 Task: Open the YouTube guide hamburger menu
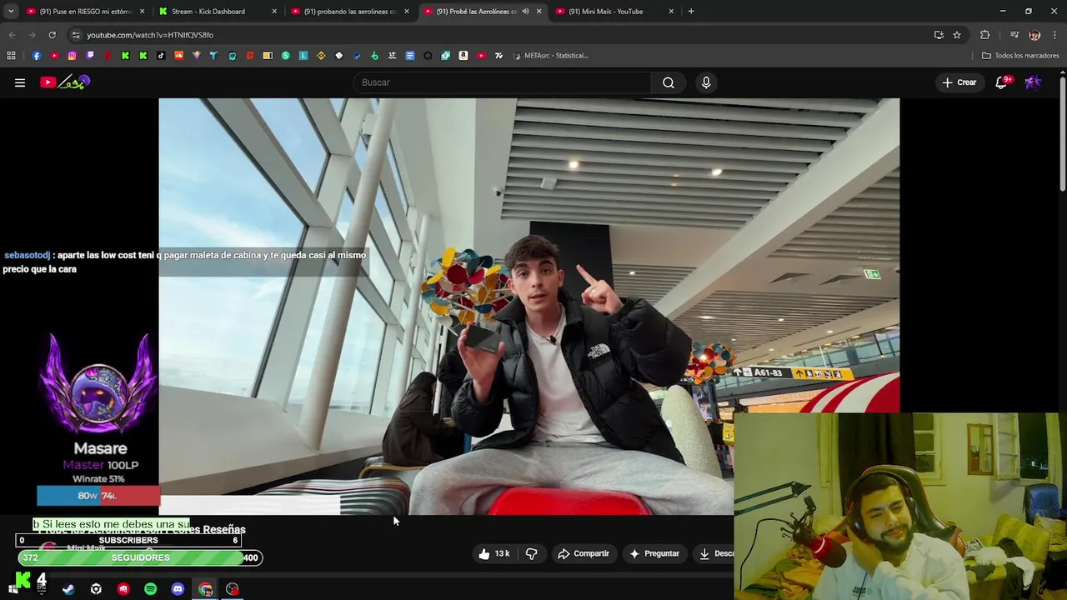click(20, 82)
